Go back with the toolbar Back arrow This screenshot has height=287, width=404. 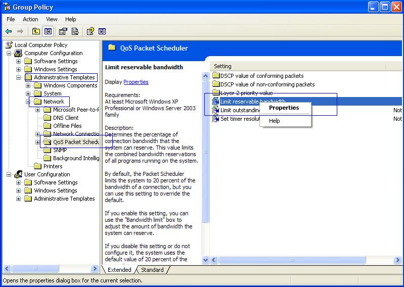pos(9,31)
